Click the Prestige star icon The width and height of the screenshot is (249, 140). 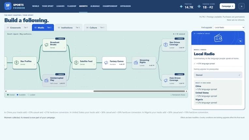coord(181,6)
